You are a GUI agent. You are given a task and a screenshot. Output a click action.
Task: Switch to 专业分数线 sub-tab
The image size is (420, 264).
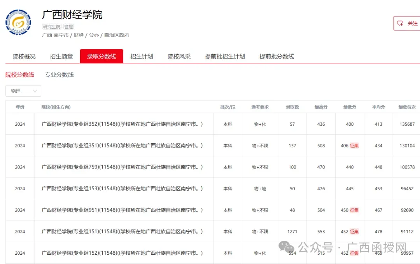pyautogui.click(x=59, y=75)
